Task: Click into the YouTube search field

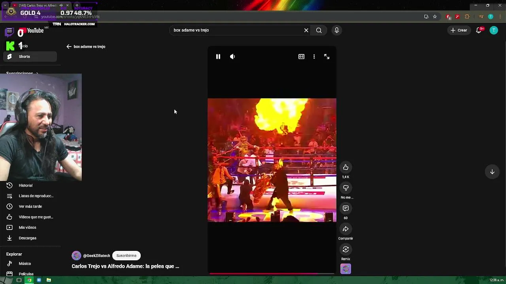Action: click(x=236, y=30)
